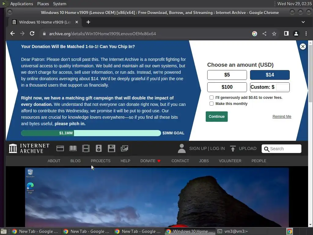This screenshot has height=235, width=313.
Task: Open the ABOUT nav item
Action: [54, 161]
